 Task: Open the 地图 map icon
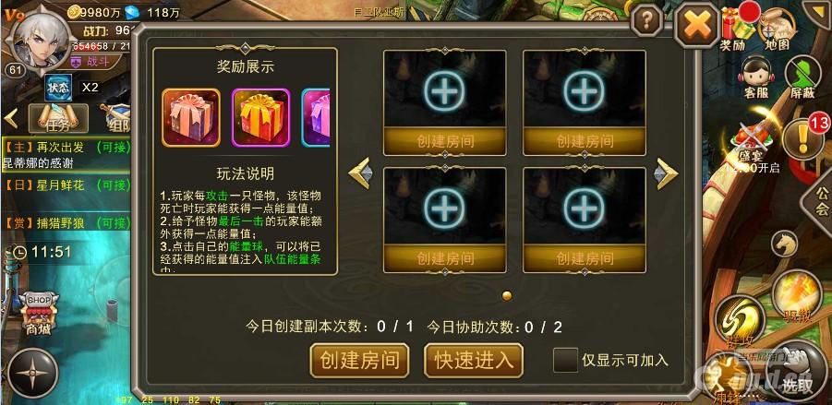778,30
